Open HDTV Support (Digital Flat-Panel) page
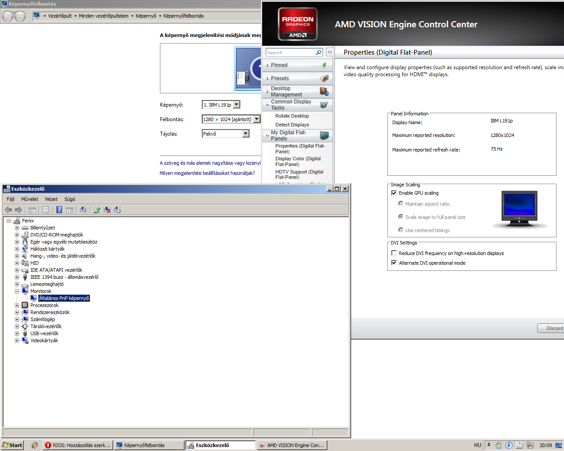This screenshot has width=564, height=451. tap(300, 174)
